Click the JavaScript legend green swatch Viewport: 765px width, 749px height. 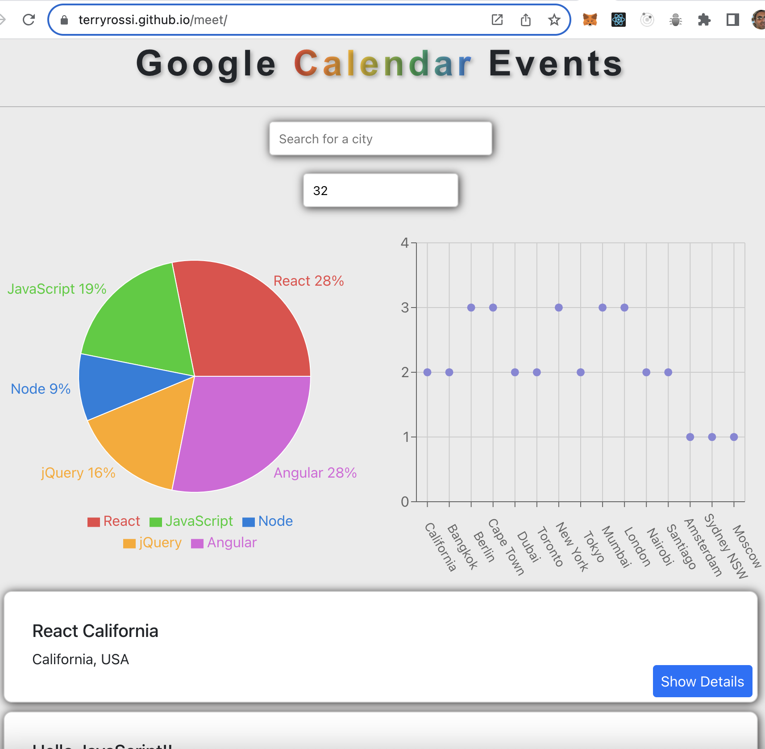point(156,522)
